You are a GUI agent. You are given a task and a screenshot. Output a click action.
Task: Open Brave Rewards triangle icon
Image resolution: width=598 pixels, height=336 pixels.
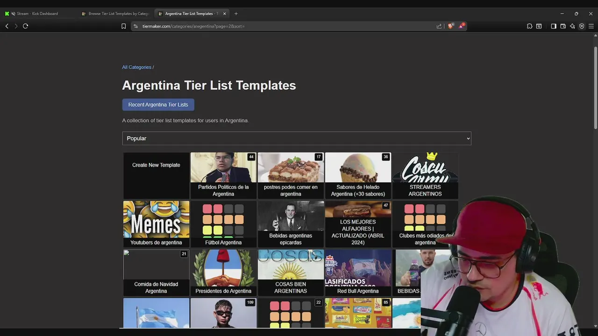tap(461, 26)
